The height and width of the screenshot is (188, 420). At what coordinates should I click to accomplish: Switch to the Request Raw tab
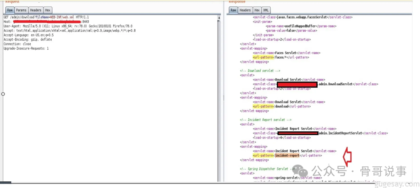click(x=10, y=10)
